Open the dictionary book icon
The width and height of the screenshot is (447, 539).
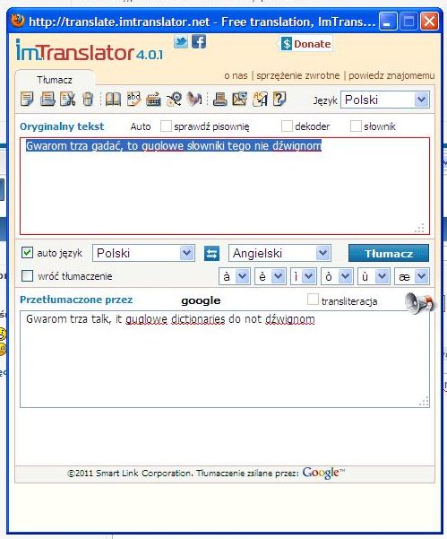tap(113, 100)
